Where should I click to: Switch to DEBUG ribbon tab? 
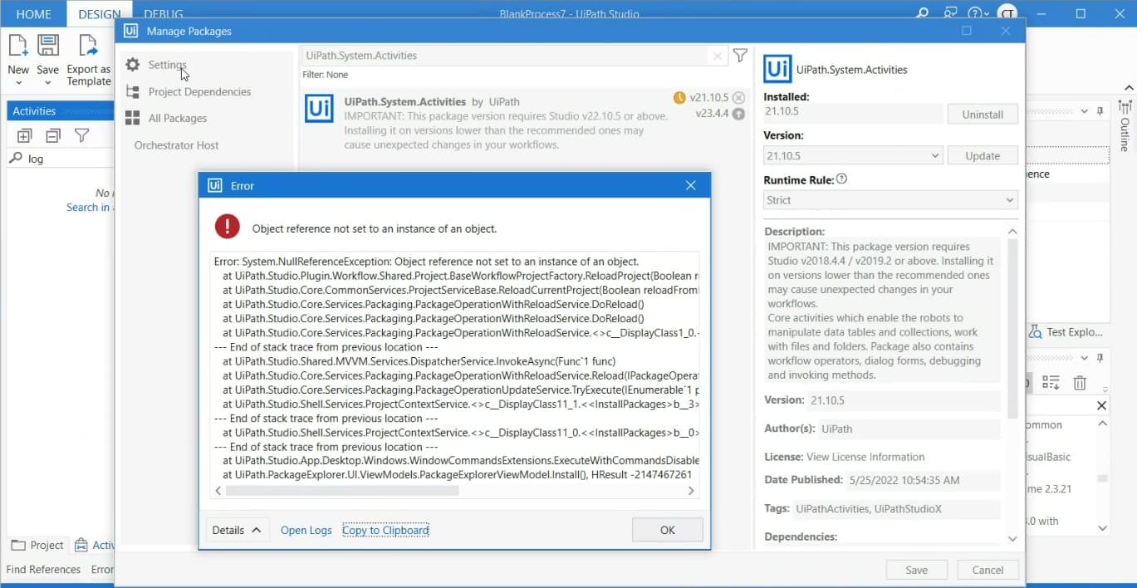164,14
